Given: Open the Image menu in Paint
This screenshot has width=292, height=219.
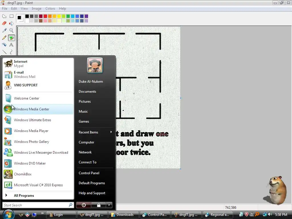Looking at the screenshot, I should [x=36, y=9].
